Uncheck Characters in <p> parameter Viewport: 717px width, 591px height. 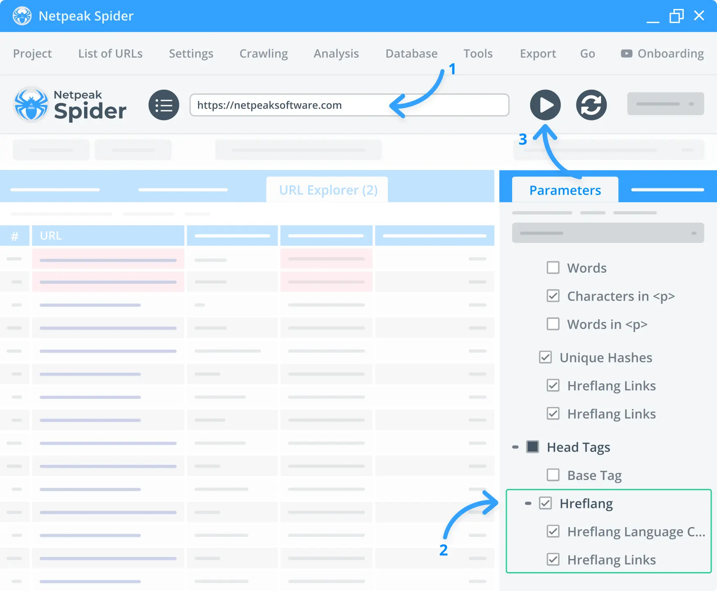pyautogui.click(x=553, y=296)
